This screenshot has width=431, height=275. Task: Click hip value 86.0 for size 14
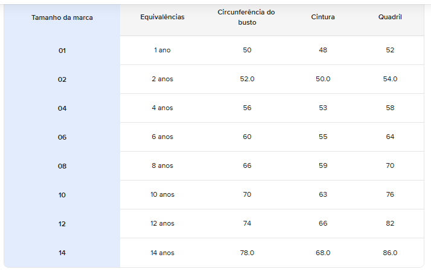point(390,253)
